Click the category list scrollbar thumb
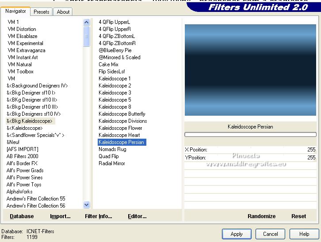The image size is (321, 242). pyautogui.click(x=87, y=36)
